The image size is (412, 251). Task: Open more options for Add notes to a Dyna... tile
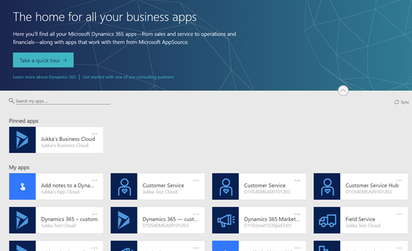pyautogui.click(x=94, y=181)
